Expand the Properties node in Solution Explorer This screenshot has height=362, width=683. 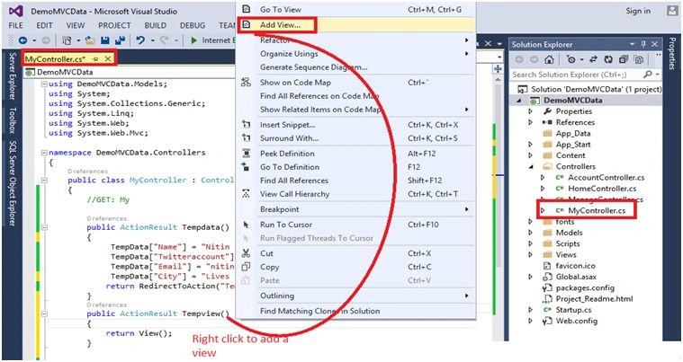(530, 111)
